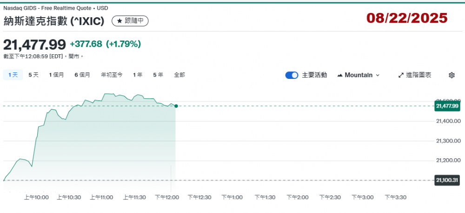
Task: Open chart settings gear icon
Action: click(x=451, y=75)
